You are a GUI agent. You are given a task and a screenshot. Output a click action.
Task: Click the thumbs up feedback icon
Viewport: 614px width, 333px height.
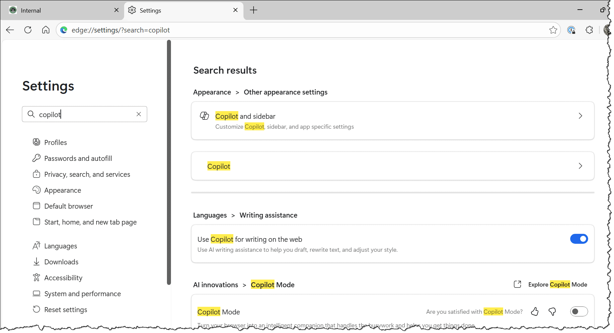(534, 312)
